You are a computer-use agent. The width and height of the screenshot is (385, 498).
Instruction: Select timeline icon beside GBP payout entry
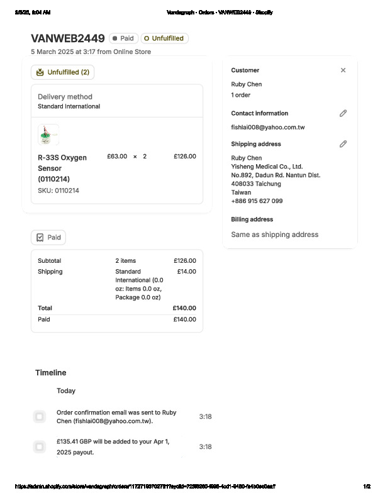[x=40, y=446]
